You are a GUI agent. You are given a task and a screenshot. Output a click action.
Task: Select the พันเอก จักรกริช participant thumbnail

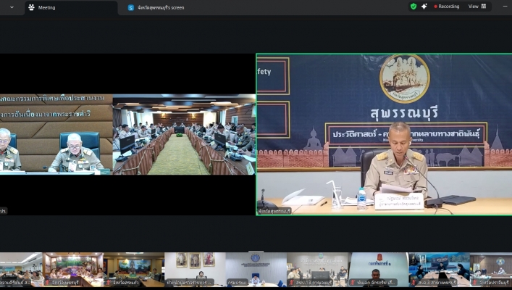pos(378,270)
